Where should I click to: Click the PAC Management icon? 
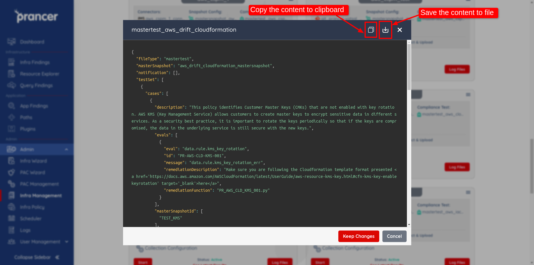(12, 184)
